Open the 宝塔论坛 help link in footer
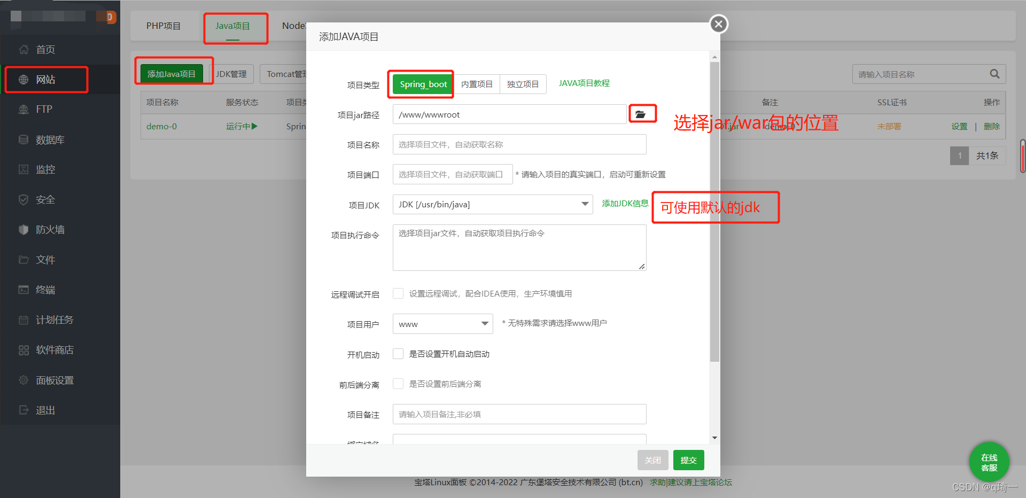Viewport: 1026px width, 498px height. (691, 483)
